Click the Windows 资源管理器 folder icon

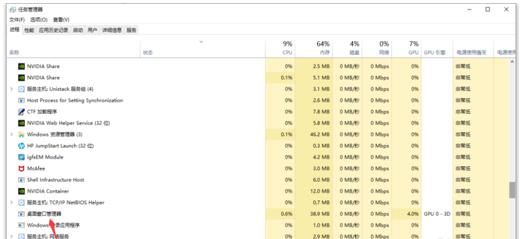coord(21,135)
